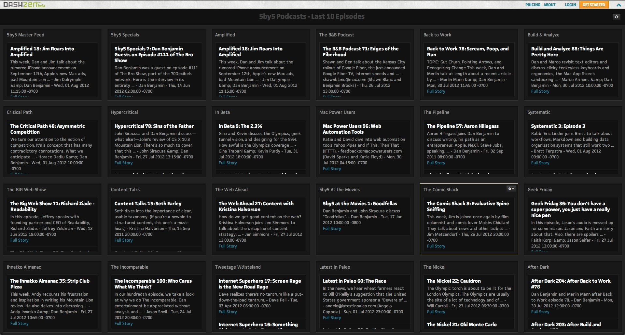This screenshot has height=335, width=625.
Task: Select the After Dark widget header
Action: pos(538,267)
